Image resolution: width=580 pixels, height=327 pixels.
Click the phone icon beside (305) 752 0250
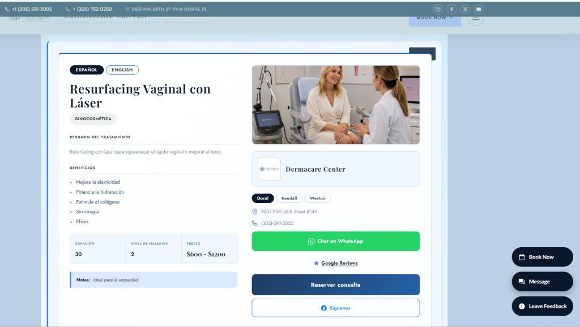coord(68,9)
